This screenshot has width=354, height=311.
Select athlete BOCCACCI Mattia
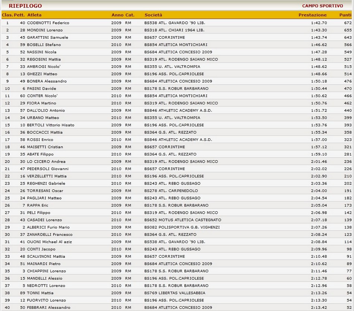pyautogui.click(x=45, y=132)
